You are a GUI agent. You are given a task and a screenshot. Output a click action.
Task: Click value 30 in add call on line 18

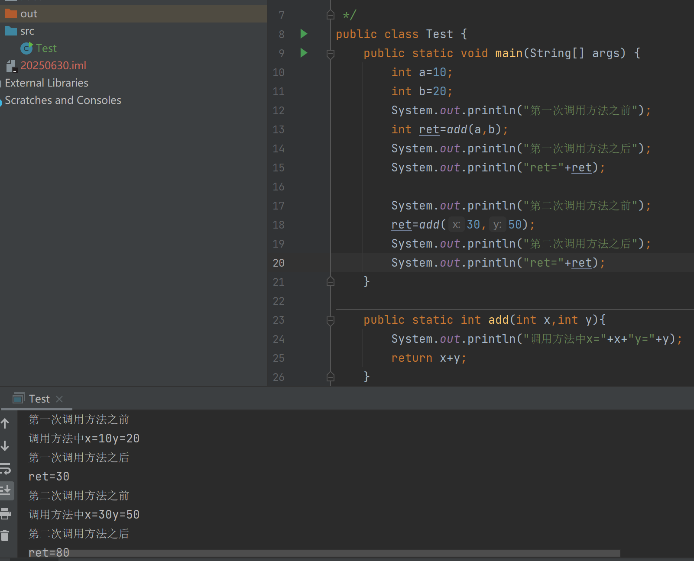473,225
